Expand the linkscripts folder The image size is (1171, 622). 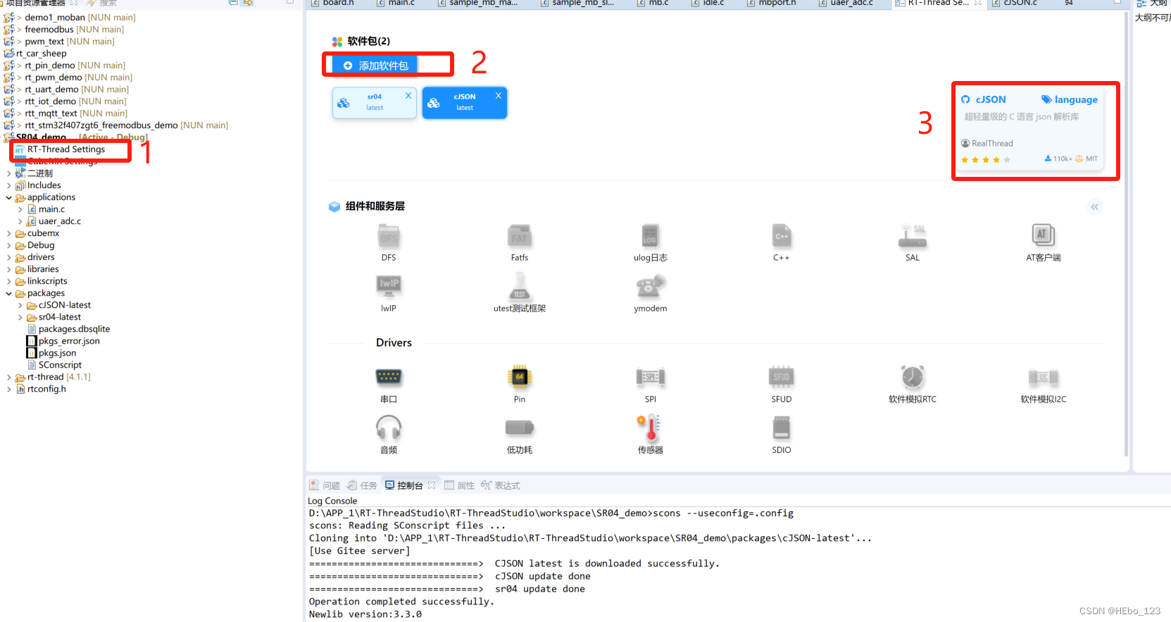pos(8,281)
